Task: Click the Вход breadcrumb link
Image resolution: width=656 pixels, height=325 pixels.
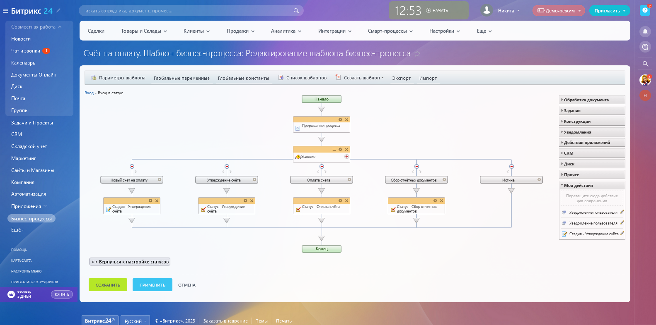Action: [x=89, y=93]
